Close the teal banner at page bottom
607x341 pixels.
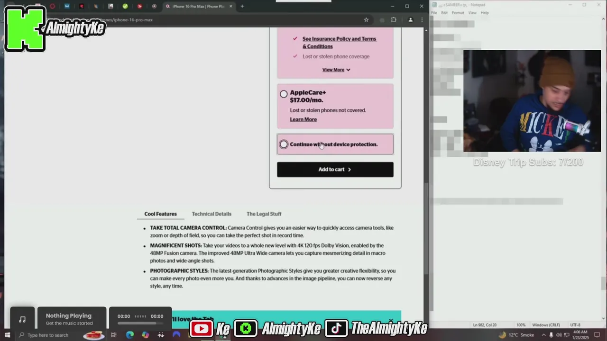(391, 321)
